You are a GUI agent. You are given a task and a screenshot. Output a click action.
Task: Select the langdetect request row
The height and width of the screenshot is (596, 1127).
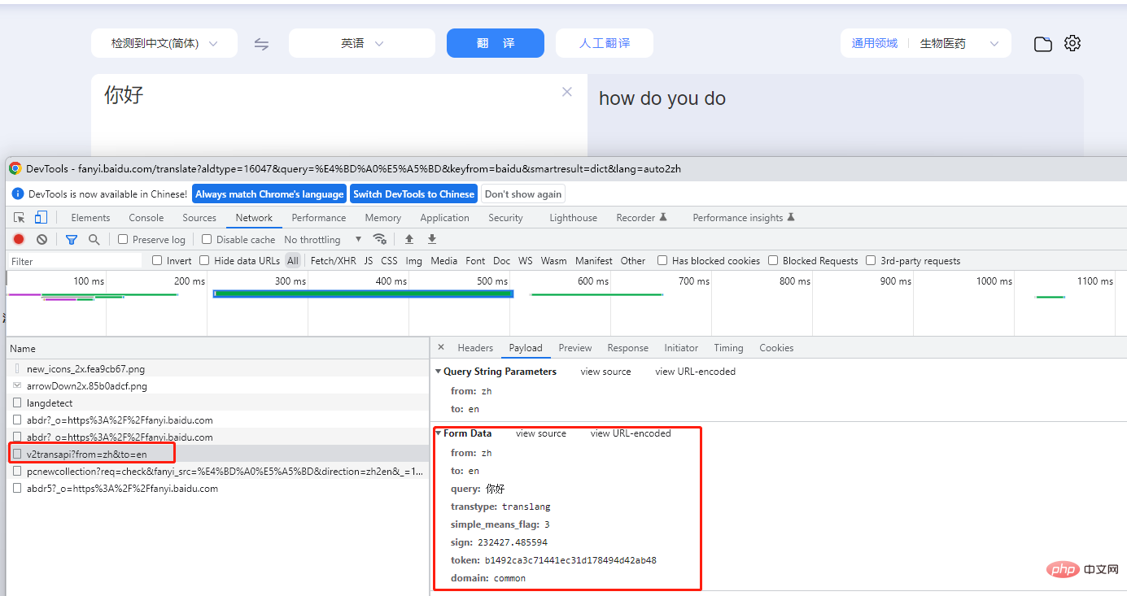coord(218,403)
